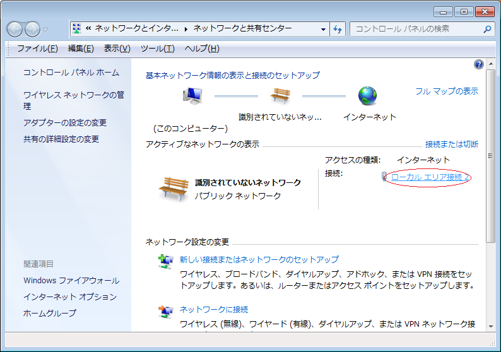Click ネットワークと共有センター breadcrumb
This screenshot has height=352, width=501.
click(x=242, y=28)
